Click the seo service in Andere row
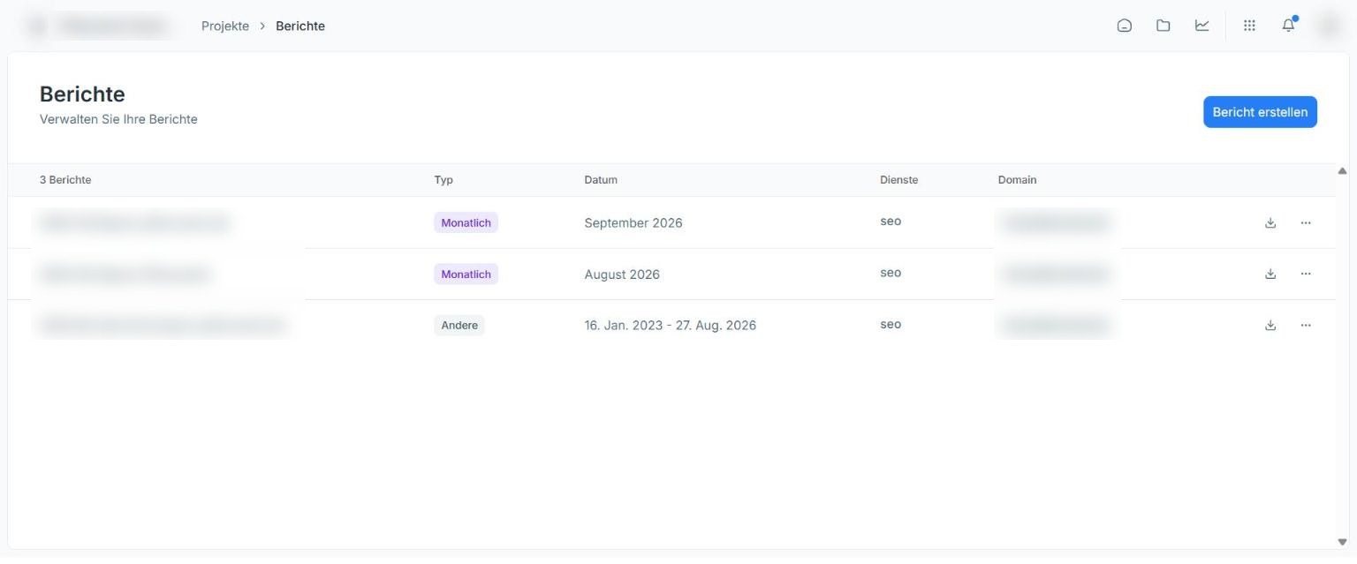1357x564 pixels. click(x=891, y=324)
